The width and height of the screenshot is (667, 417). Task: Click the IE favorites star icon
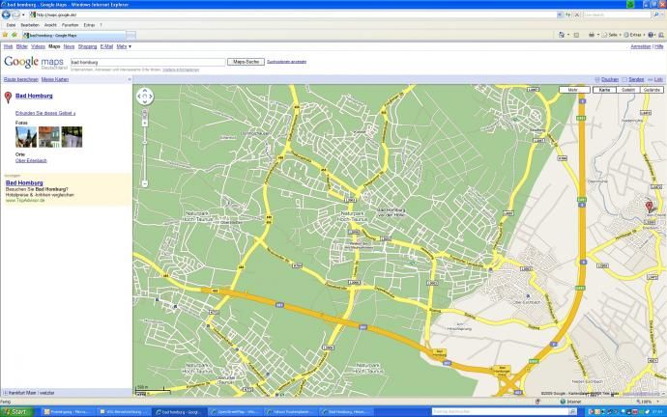click(4, 35)
